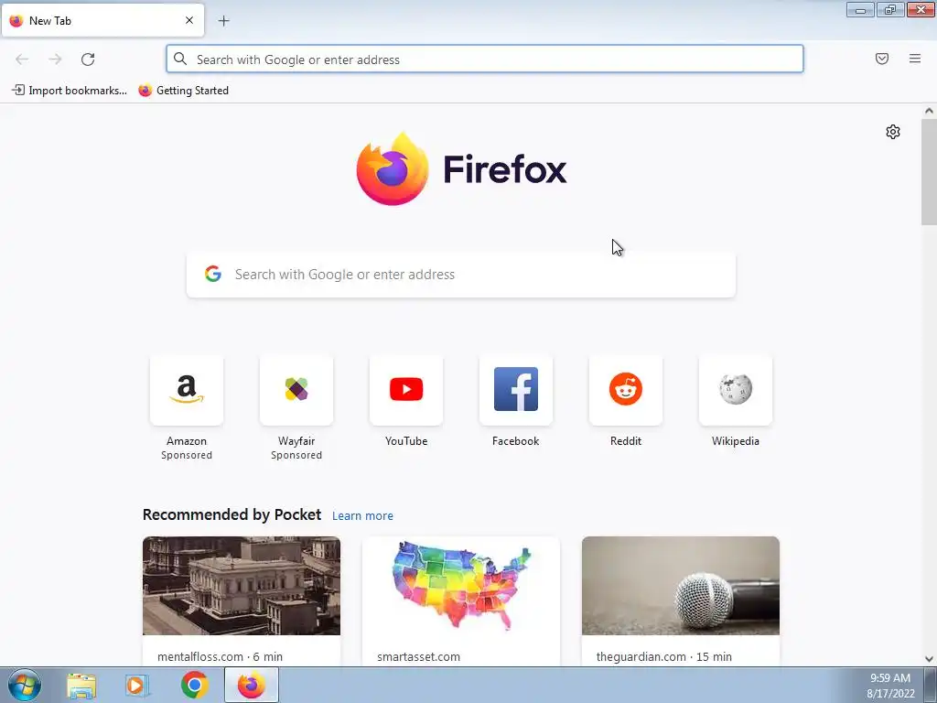This screenshot has height=703, width=937.
Task: Focus the address bar field
Action: 485,59
